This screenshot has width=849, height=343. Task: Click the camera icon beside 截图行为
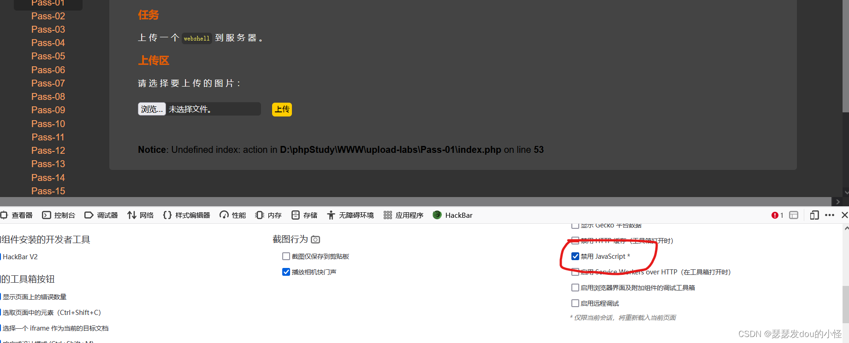(315, 239)
